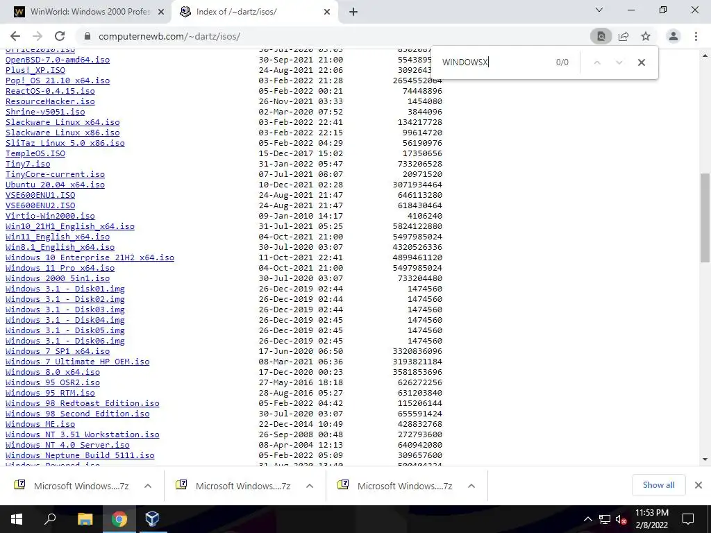The width and height of the screenshot is (711, 533).
Task: Open the Chrome profile avatar
Action: (x=674, y=36)
